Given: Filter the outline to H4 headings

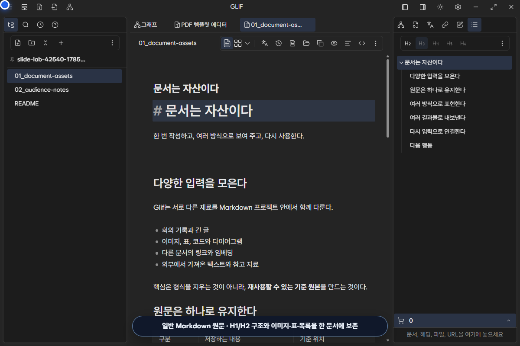Looking at the screenshot, I should [x=435, y=43].
